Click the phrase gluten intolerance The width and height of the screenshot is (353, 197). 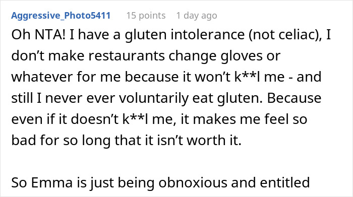[x=185, y=35]
